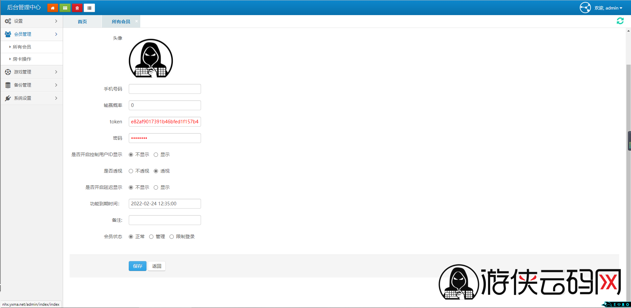Click the ball icon beside 游戏管理
The width and height of the screenshot is (631, 308).
8,72
